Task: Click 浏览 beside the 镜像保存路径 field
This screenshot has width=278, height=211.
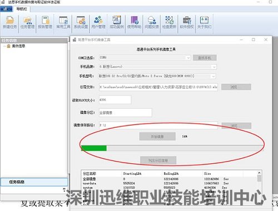Action: (236, 125)
